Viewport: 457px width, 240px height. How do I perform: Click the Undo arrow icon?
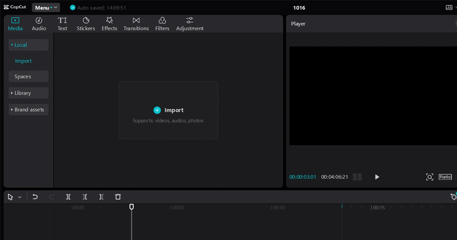[35, 197]
